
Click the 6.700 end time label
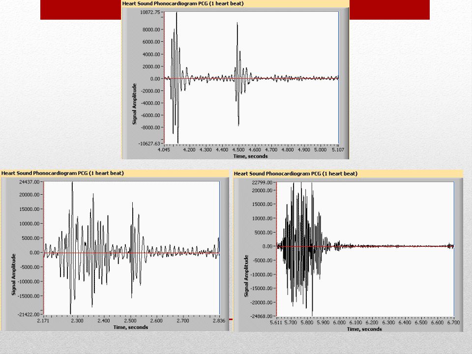click(x=454, y=323)
